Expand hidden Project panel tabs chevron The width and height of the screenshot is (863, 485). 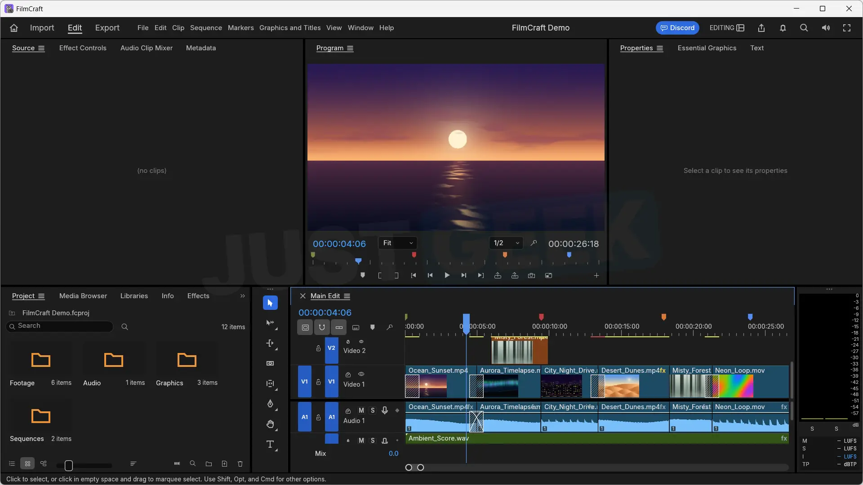pos(243,296)
